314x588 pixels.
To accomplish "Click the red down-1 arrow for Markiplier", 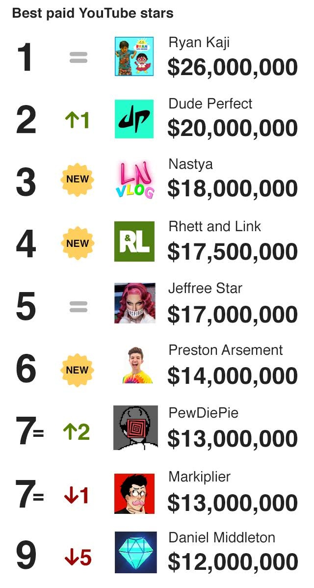I will tap(77, 496).
